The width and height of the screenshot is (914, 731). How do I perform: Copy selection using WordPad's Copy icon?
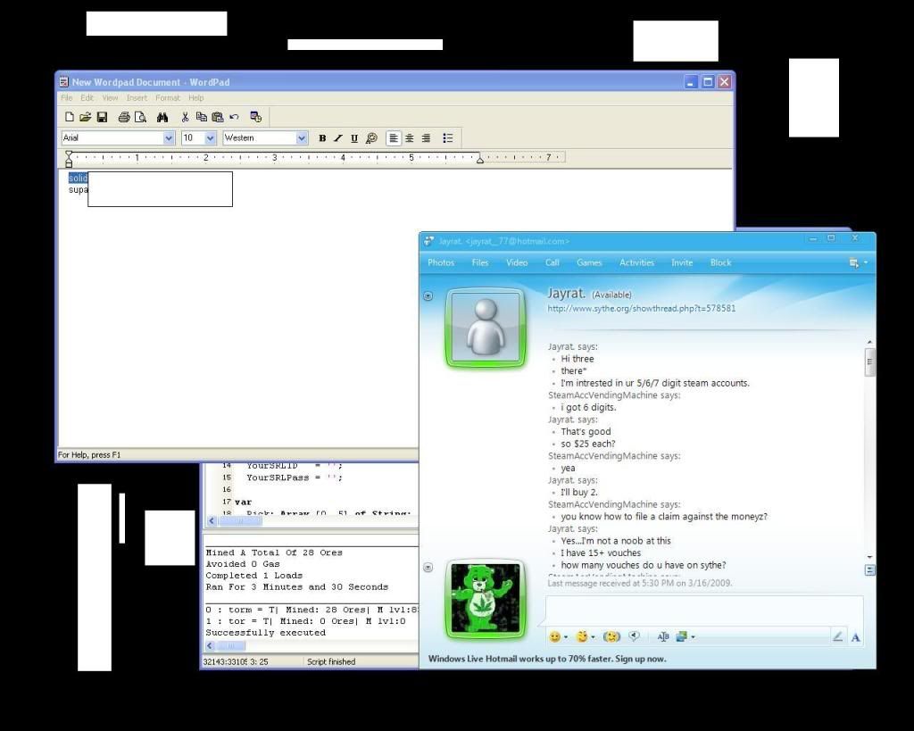click(201, 117)
